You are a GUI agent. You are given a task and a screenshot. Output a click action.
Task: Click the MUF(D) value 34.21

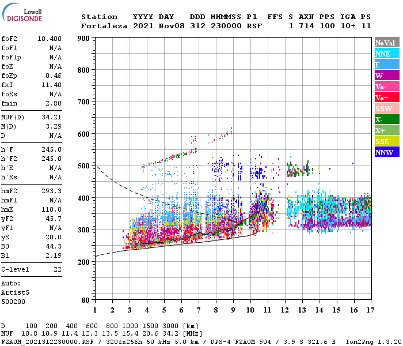(51, 117)
